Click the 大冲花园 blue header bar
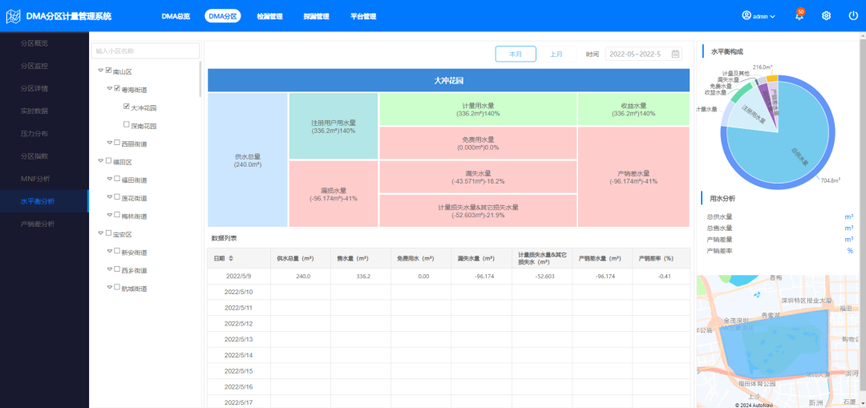Image resolution: width=866 pixels, height=408 pixels. point(448,81)
